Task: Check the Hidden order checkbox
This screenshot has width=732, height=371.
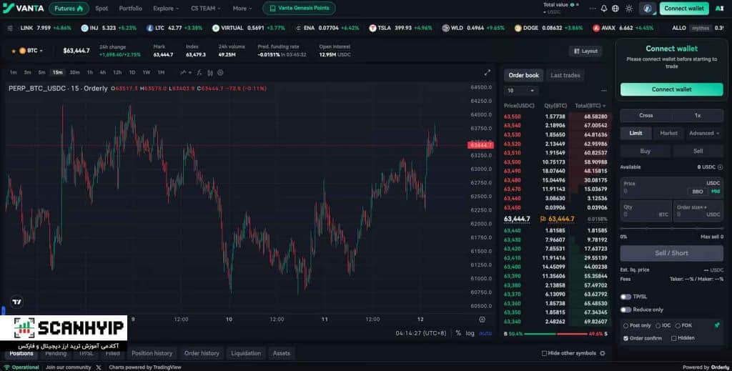Action: coord(673,338)
